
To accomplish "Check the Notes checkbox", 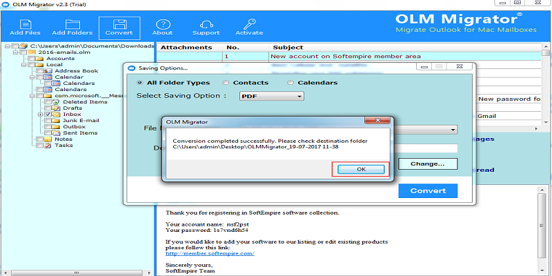I will tap(39, 139).
